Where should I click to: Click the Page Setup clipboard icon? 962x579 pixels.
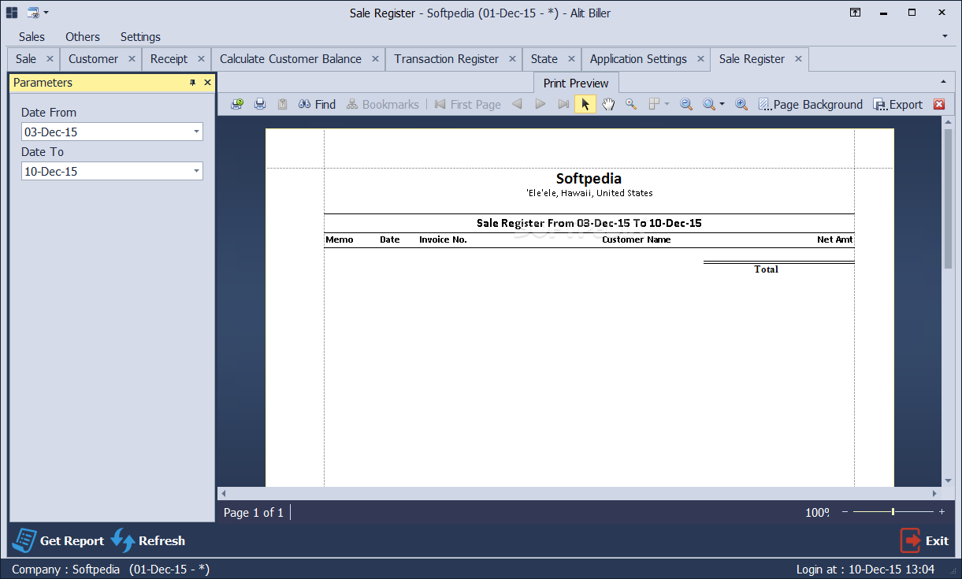click(x=282, y=104)
